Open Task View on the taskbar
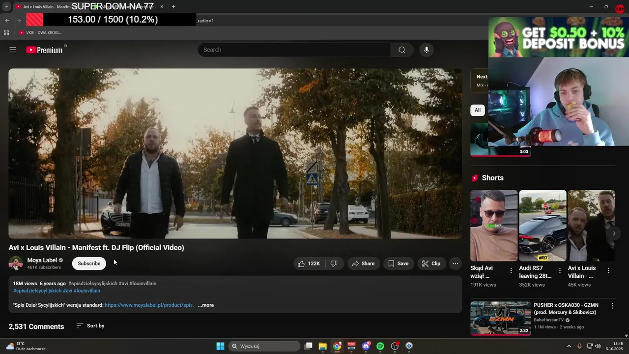Viewport: 629px width, 354px height. click(309, 346)
